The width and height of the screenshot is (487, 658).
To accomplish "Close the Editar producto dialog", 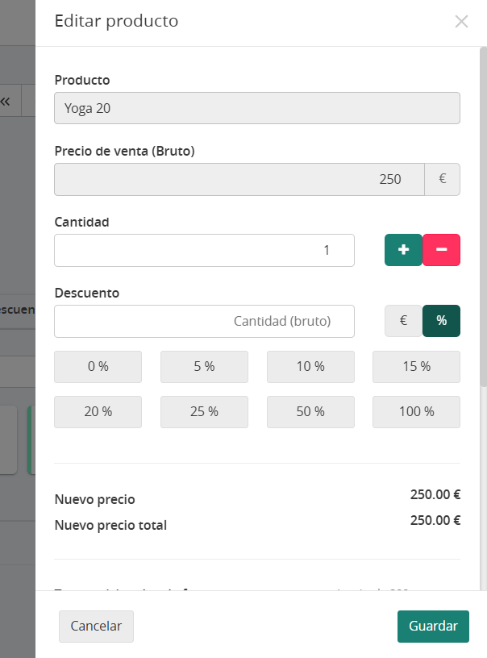I will pos(461,22).
